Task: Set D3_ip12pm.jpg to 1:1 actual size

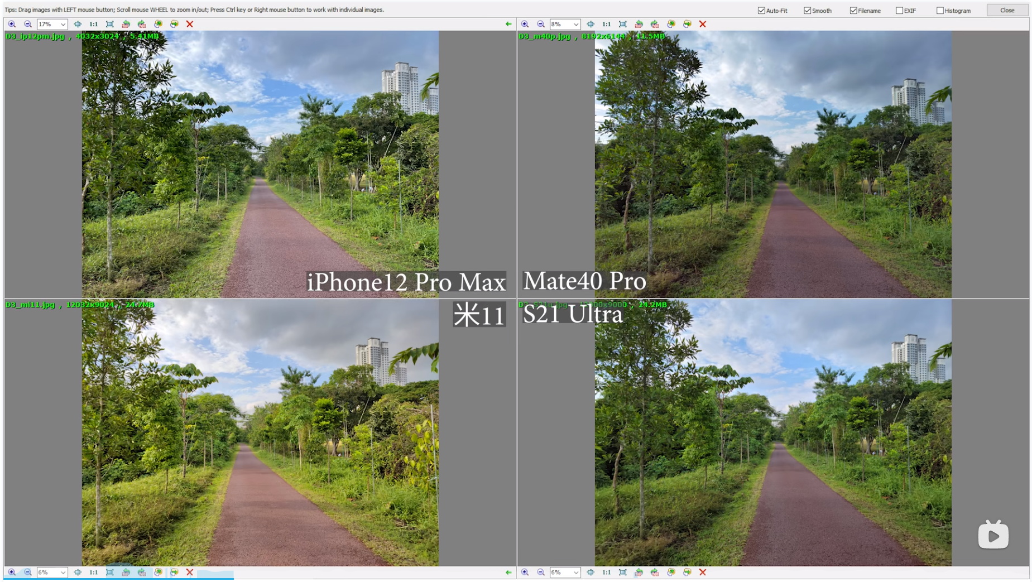Action: click(x=94, y=24)
